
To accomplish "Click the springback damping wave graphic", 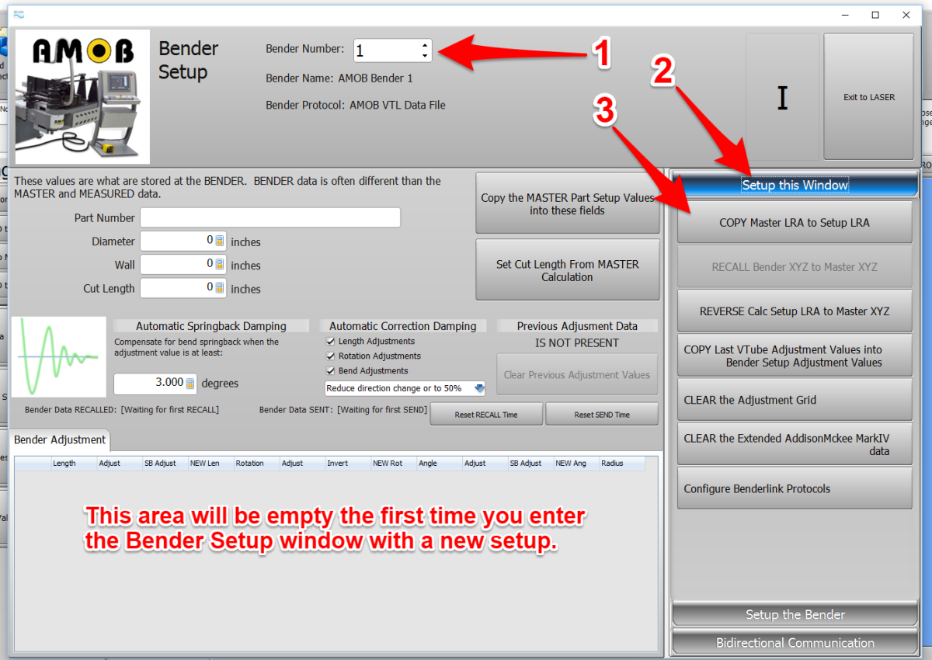I will (x=60, y=356).
